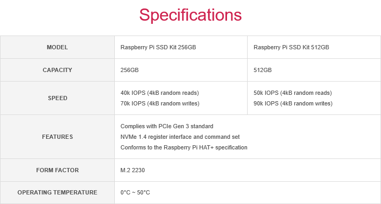Click the CAPACITY row header
Screen dimensions: 381x204
(57, 70)
